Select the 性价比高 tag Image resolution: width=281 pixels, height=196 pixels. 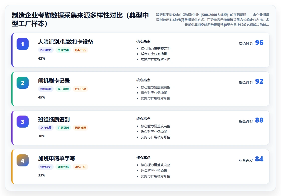(x=81, y=89)
